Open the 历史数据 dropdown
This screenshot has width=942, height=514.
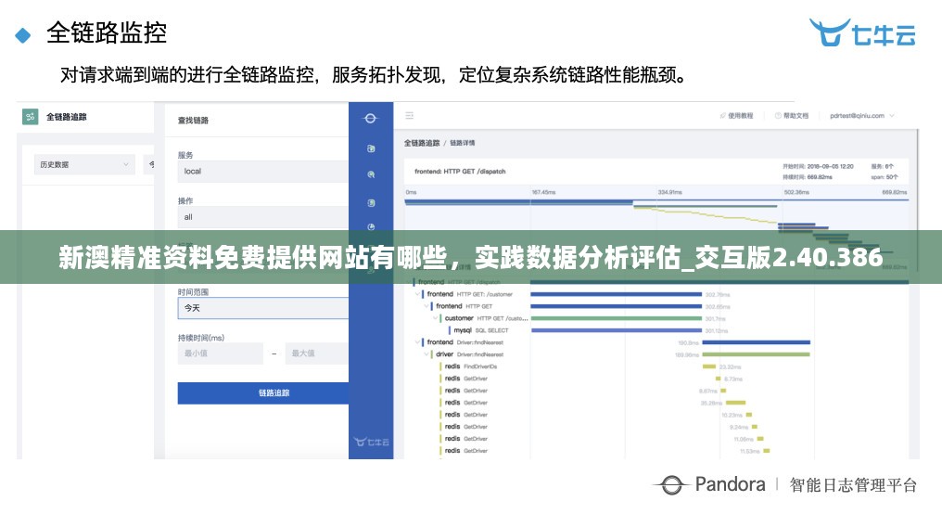tap(83, 164)
